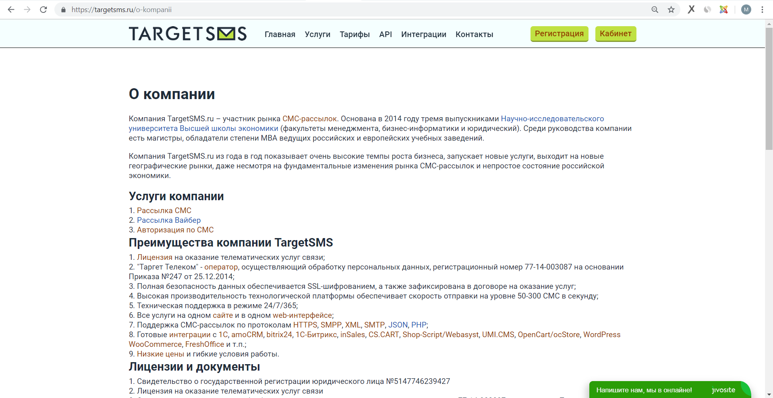Open the amoCRM integration link
The width and height of the screenshot is (773, 398).
(247, 335)
